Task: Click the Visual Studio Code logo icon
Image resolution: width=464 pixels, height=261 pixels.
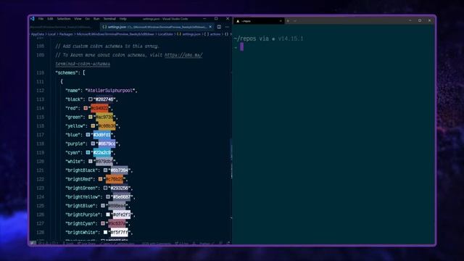Action: pos(32,19)
